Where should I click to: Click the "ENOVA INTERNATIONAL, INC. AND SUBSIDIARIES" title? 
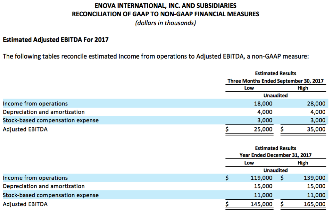click(165, 6)
